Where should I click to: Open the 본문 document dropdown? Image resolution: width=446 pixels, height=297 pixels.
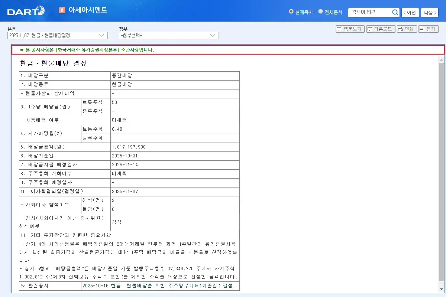(x=58, y=36)
